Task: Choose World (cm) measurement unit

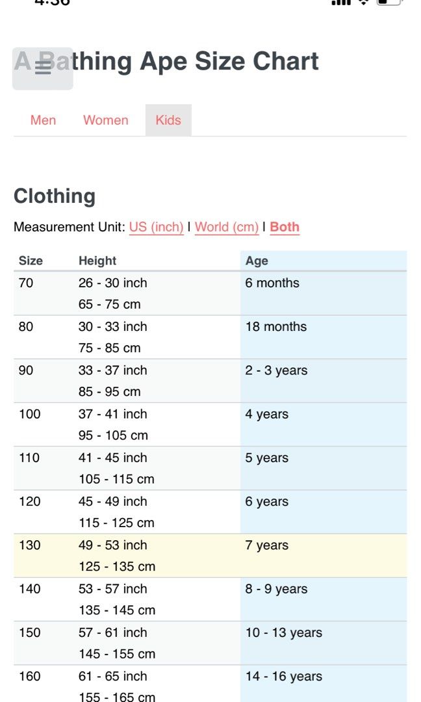Action: (227, 227)
